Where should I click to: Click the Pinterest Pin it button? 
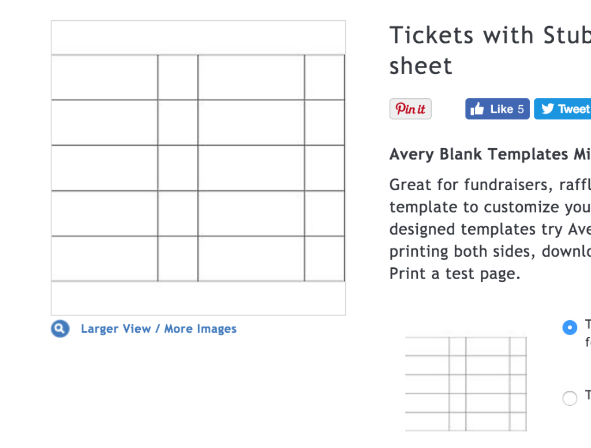coord(410,109)
